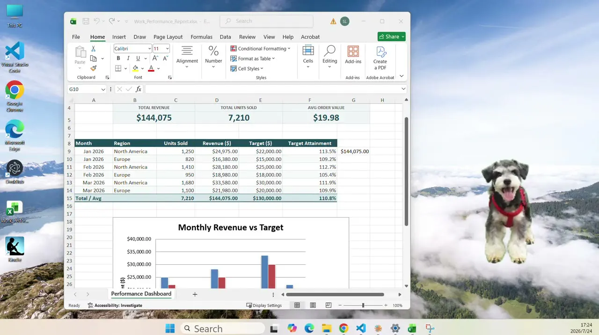599x335 pixels.
Task: Open the font size dropdown showing 11
Action: (x=168, y=49)
